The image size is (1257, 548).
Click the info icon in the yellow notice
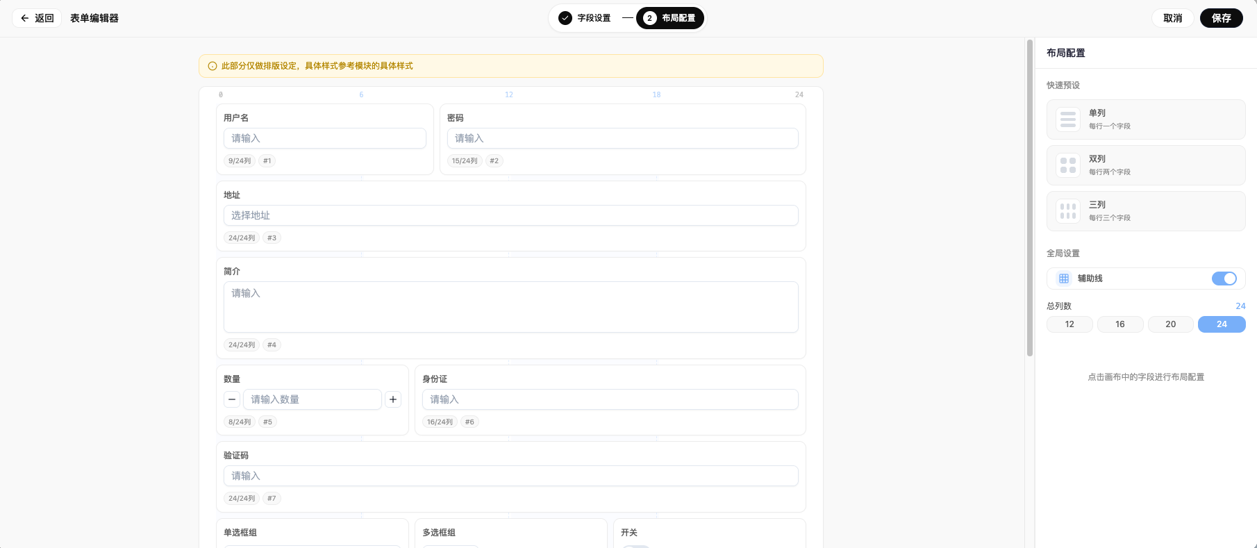coord(213,66)
